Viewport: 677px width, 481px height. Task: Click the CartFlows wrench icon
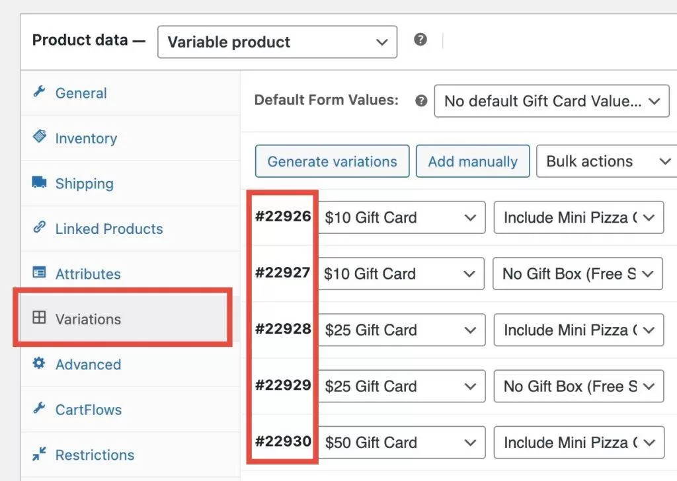[x=39, y=408]
